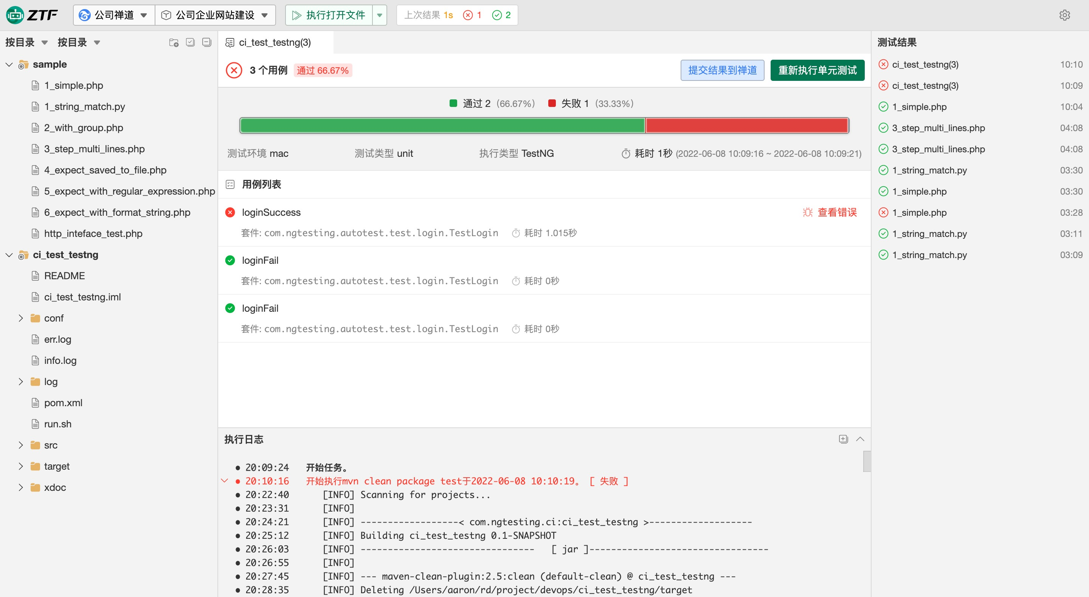Image resolution: width=1089 pixels, height=597 pixels.
Task: Click the 提交结果到禅道 button
Action: coord(722,70)
